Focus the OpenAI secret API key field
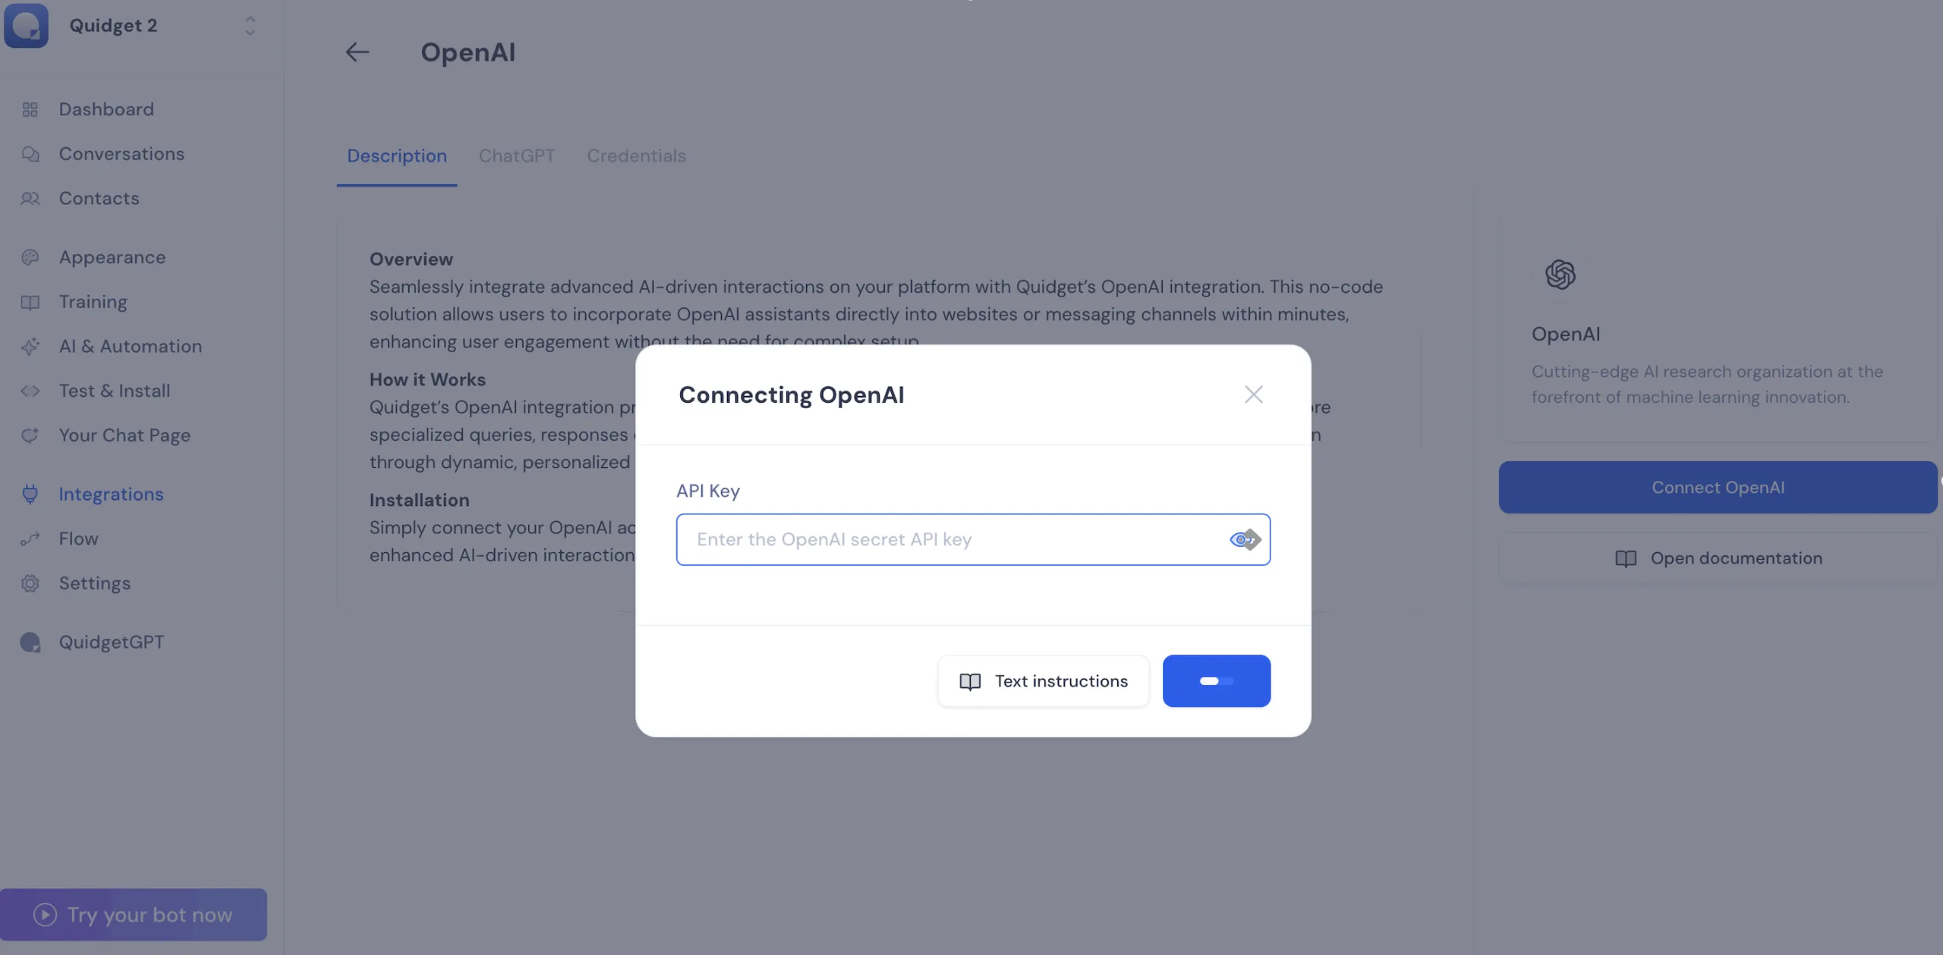Viewport: 1943px width, 955px height. [x=949, y=539]
